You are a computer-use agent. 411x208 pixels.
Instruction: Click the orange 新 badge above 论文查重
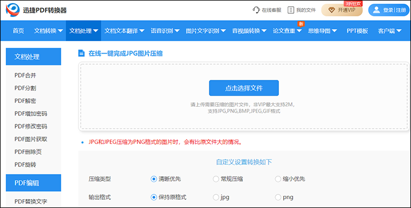(301, 24)
